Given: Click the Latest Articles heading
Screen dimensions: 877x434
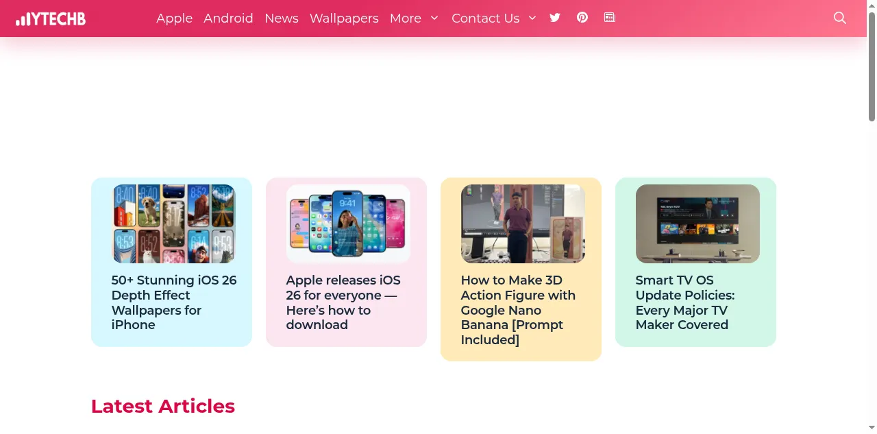Looking at the screenshot, I should point(163,406).
